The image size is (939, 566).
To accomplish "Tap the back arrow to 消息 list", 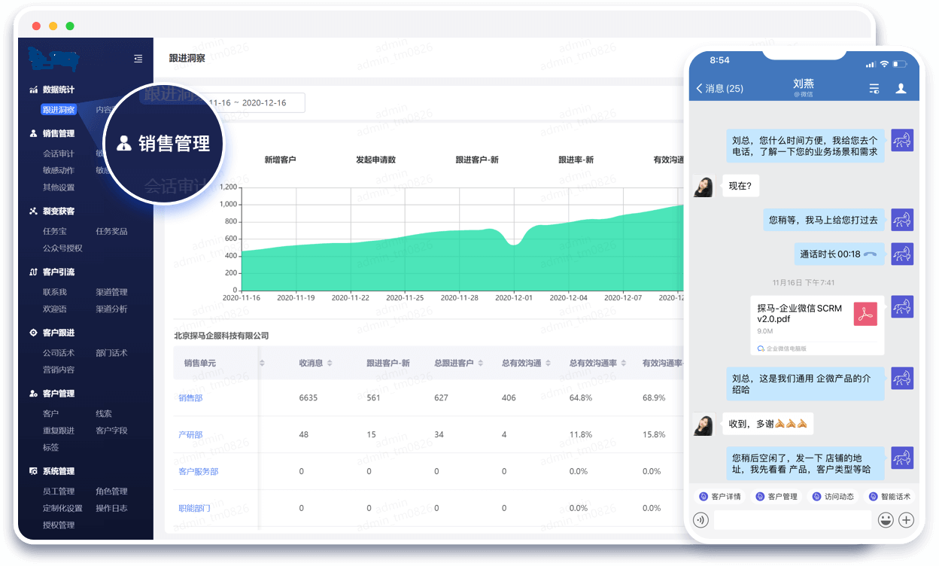I will click(x=700, y=88).
